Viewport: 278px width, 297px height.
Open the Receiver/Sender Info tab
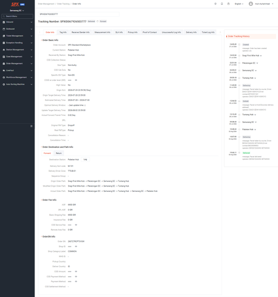coord(81,32)
